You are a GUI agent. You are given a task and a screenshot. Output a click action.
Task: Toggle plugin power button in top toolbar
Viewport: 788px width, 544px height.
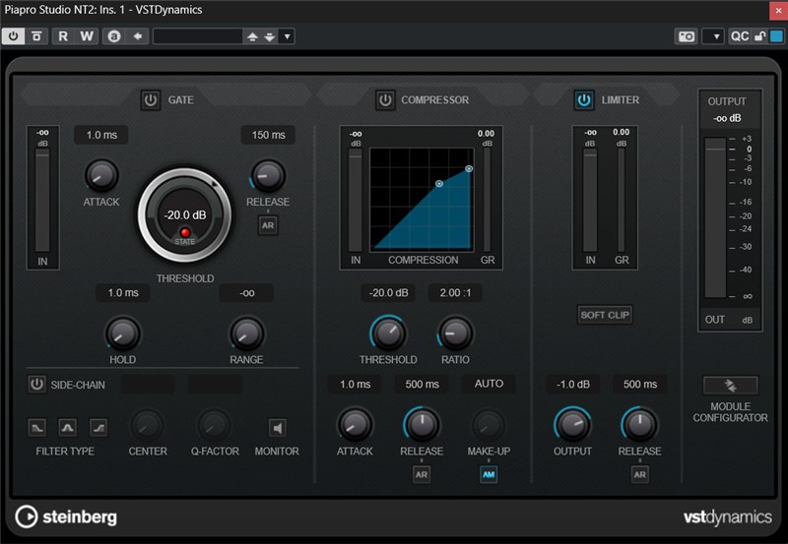point(13,36)
